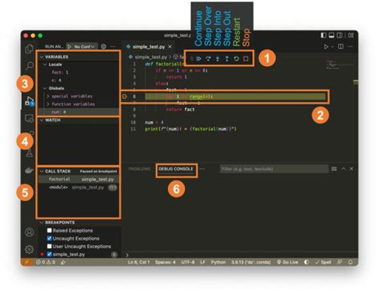Open the No Configurations dropdown
The image size is (379, 293).
click(85, 47)
